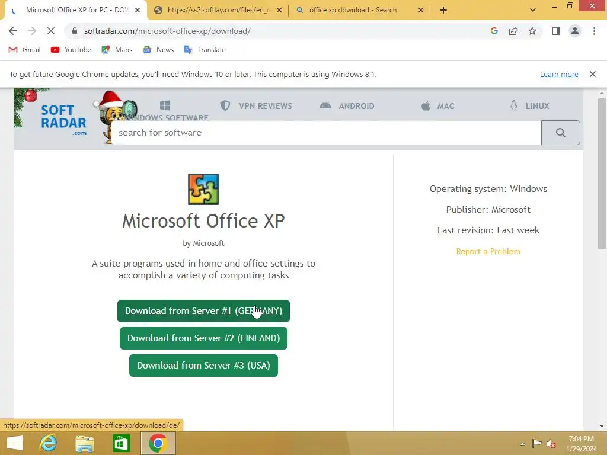This screenshot has width=607, height=455.
Task: Open the Windows Start button
Action: point(15,443)
